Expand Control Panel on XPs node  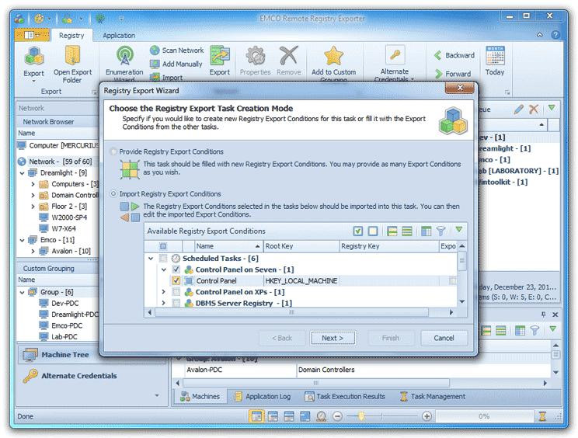tap(164, 292)
